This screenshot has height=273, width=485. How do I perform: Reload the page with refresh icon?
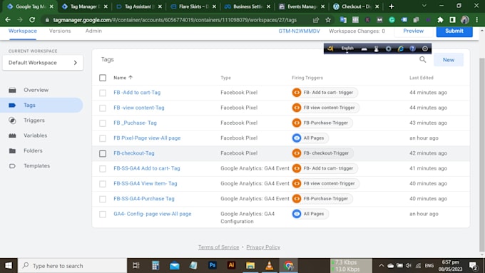[32, 20]
